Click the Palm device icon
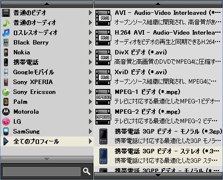The width and height of the screenshot is (223, 180). pos(6,102)
